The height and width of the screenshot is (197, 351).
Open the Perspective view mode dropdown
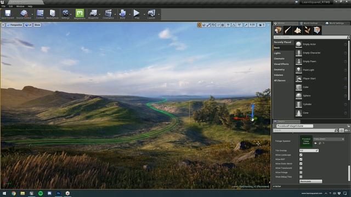[15, 25]
